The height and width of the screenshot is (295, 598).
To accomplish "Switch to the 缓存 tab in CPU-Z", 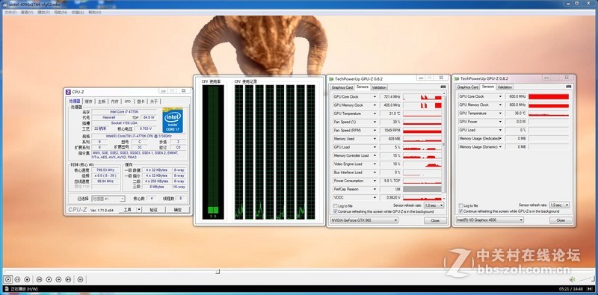I will tap(88, 102).
